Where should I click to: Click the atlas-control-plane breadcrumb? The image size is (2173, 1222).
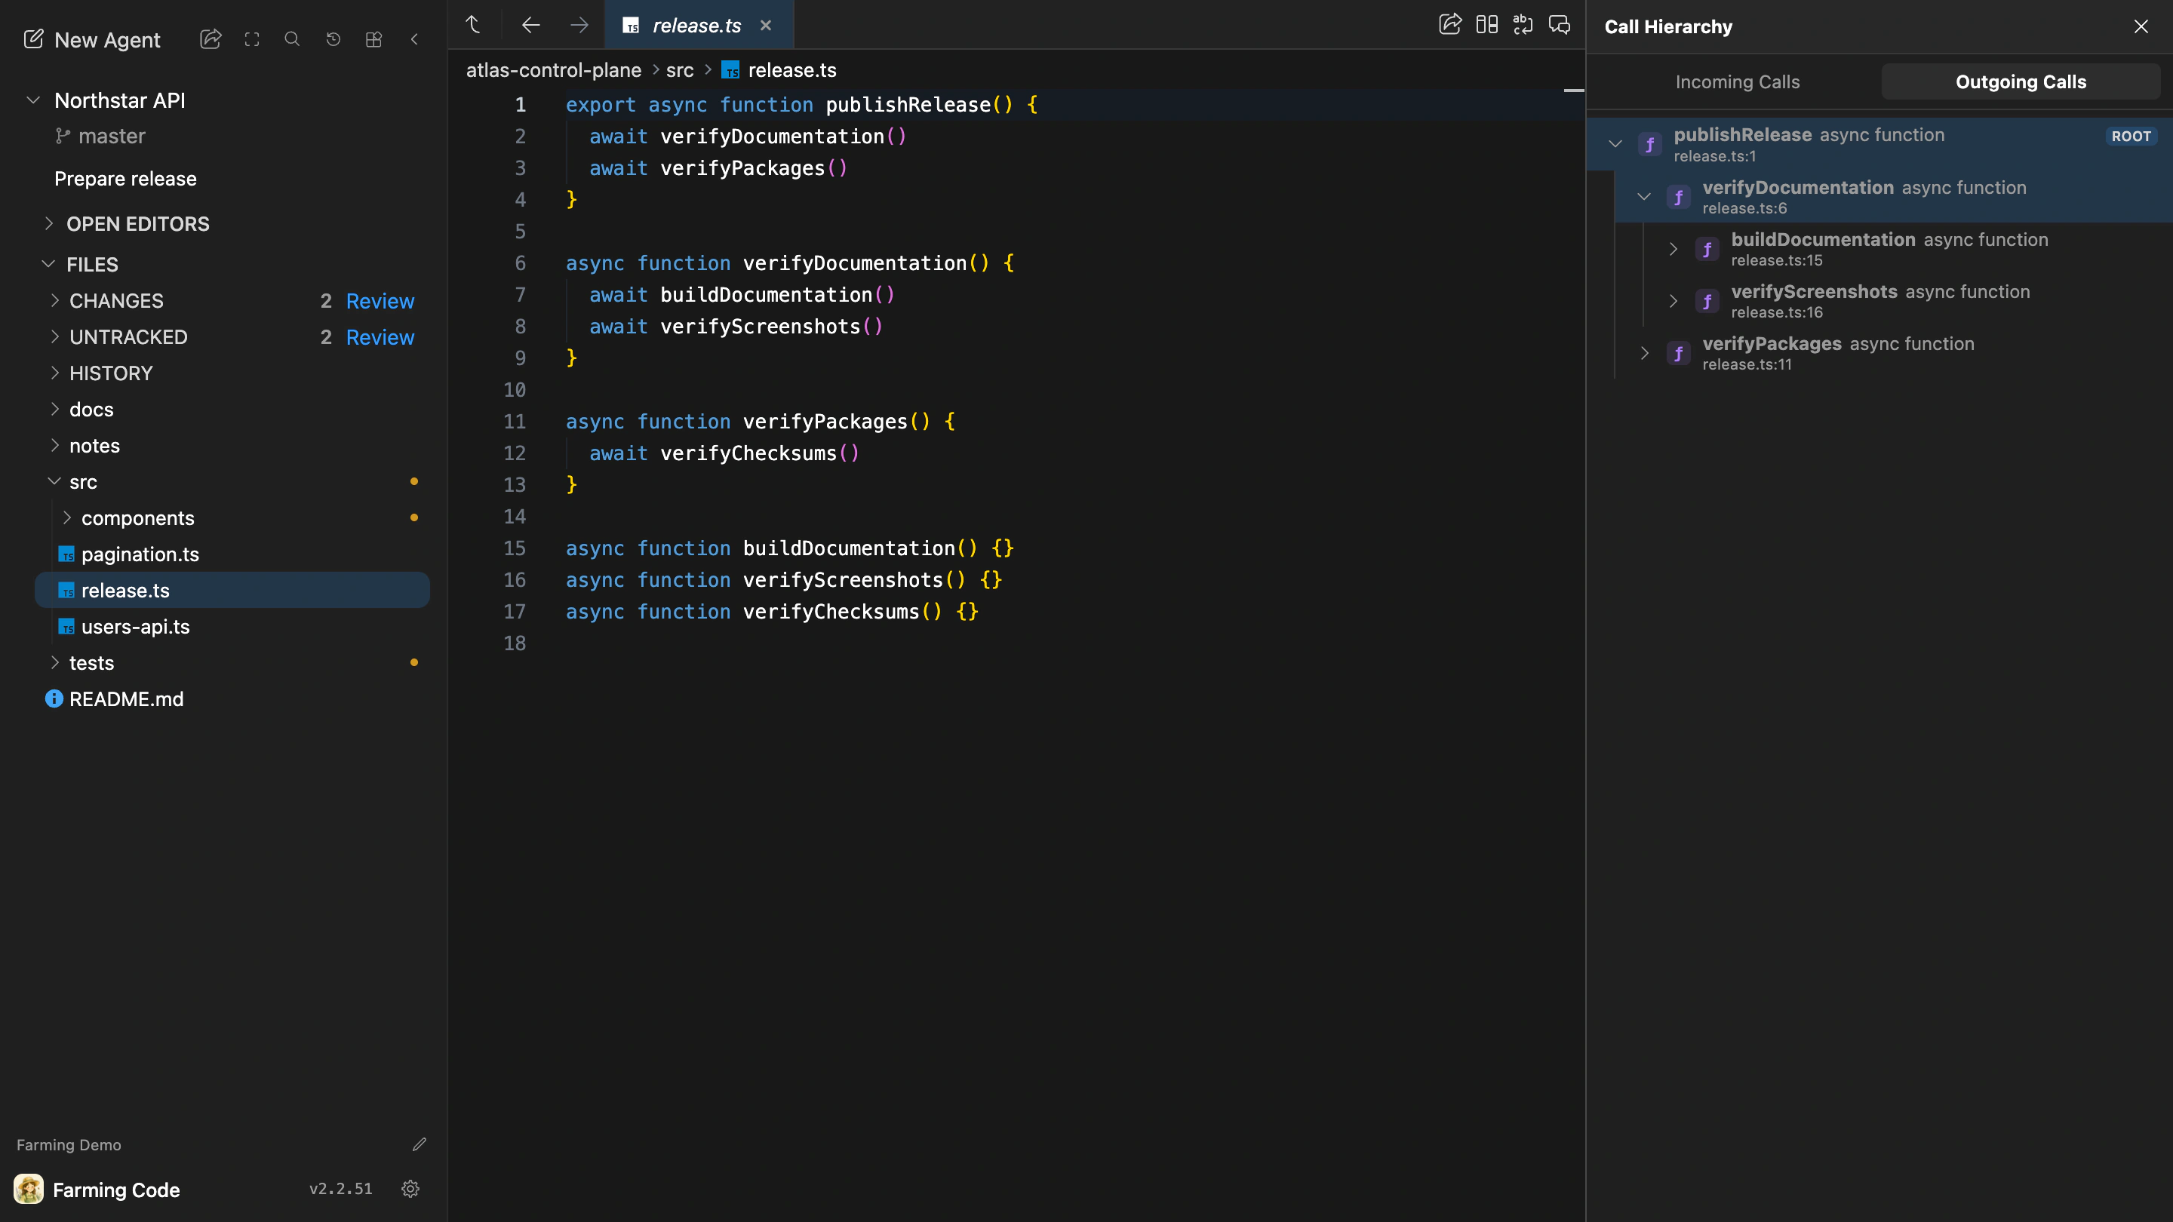pyautogui.click(x=553, y=70)
